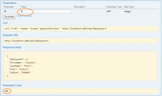
Task: Click the "LastName": "Patel" line
Action: coord(21,66)
